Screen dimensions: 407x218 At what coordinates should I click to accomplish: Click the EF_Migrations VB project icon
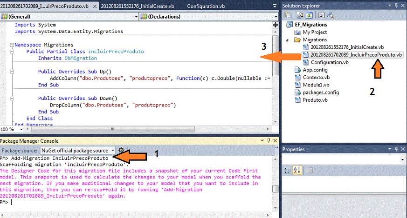pyautogui.click(x=290, y=25)
